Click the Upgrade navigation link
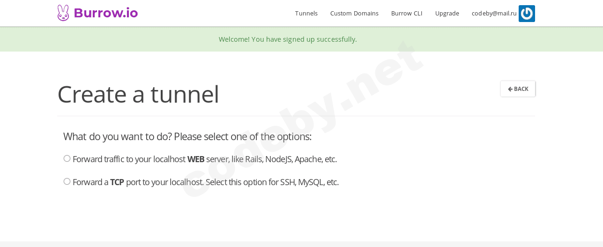Viewport: 603px width, 247px height. click(447, 13)
